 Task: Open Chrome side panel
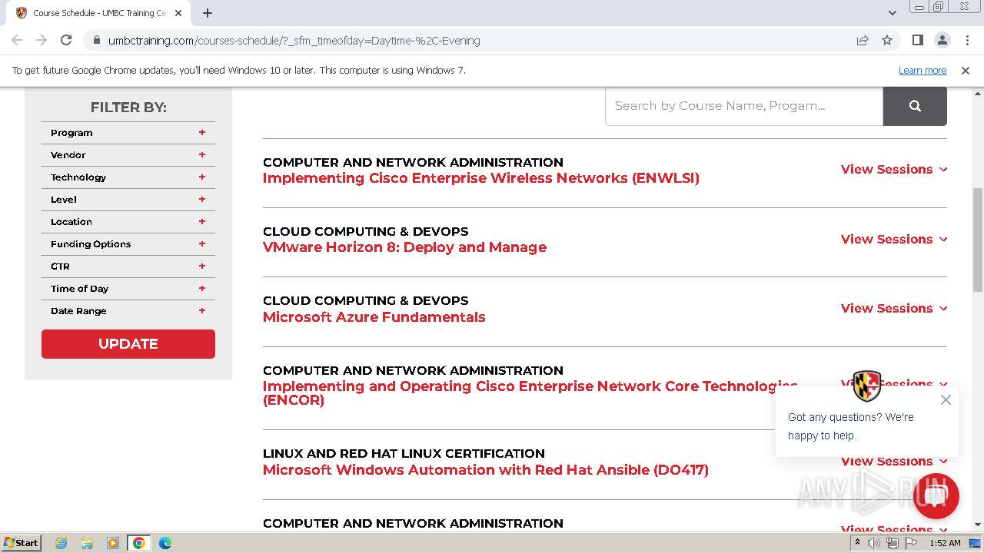point(917,40)
